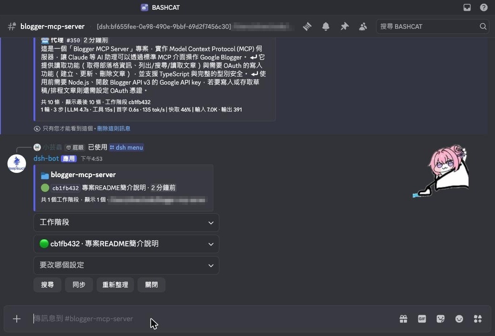The image size is (495, 336).
Task: Click the BASHCAT title text
Action: [166, 7]
